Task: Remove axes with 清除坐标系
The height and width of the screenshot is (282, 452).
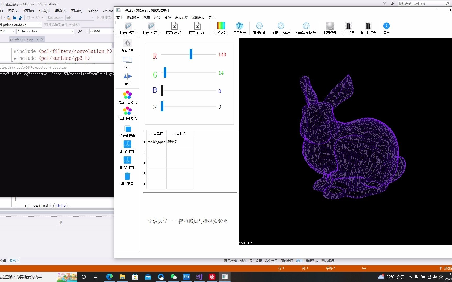Action: (127, 163)
